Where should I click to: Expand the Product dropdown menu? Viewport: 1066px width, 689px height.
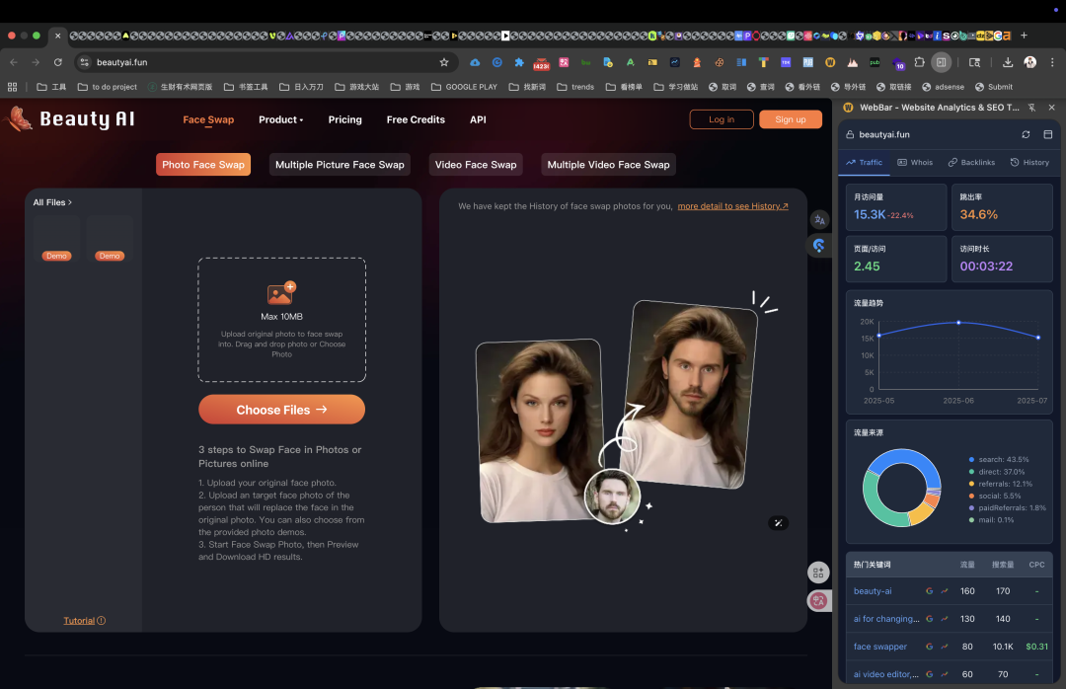[280, 119]
